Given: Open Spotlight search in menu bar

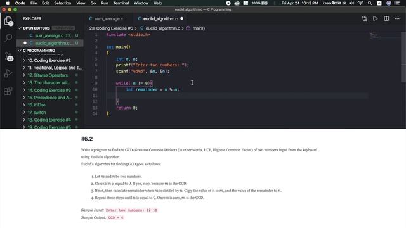Looking at the screenshot, I should [x=370, y=3].
